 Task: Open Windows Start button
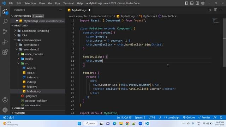coord(79,123)
